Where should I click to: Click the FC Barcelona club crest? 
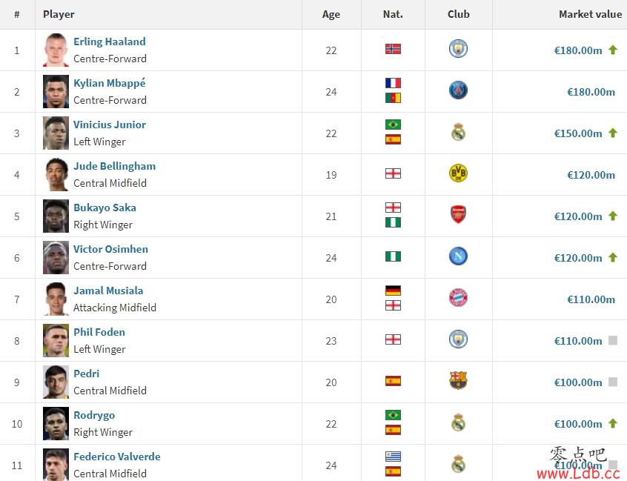point(458,381)
